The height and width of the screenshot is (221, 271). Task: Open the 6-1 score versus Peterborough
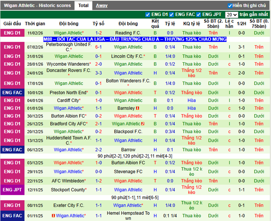99,47
